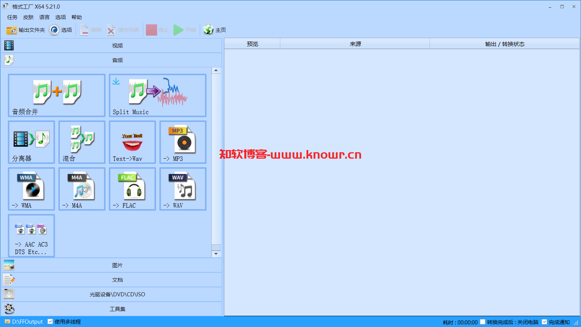Click the 来源 column header
The image size is (581, 327).
coord(355,44)
